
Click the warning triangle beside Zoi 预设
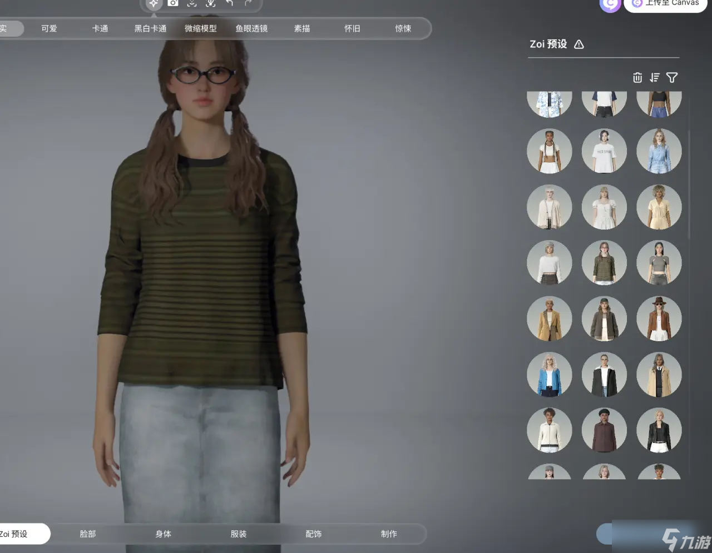[x=579, y=44]
